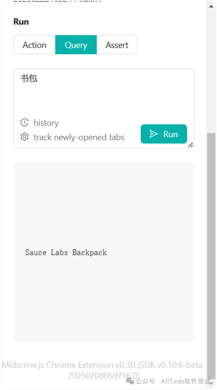Click the scrollbar up arrow
This screenshot has height=390, width=217.
tap(211, 6)
